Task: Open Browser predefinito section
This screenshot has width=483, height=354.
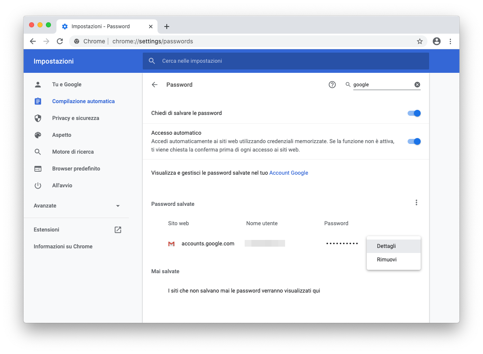Action: point(76,169)
